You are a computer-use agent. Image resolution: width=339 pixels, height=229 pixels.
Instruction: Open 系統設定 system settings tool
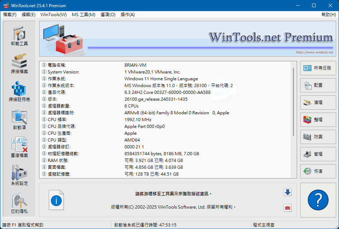click(x=19, y=176)
